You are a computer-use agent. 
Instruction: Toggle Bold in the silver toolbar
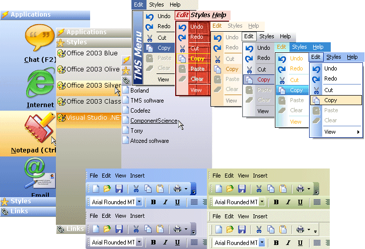pyautogui.click(x=153, y=242)
